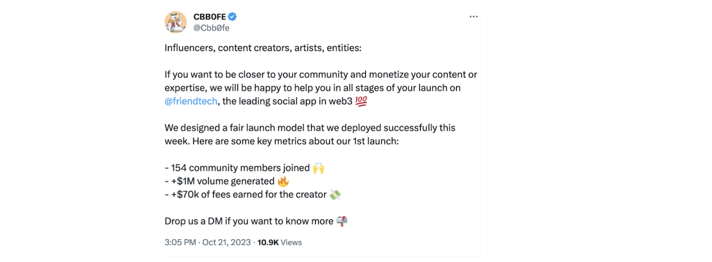Screen dimensions: 712x262
Task: Open the three-dot more options menu
Action: point(473,17)
